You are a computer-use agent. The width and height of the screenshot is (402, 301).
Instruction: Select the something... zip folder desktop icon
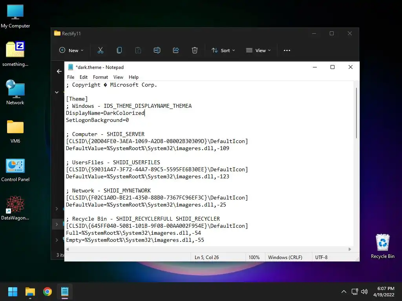(x=15, y=54)
